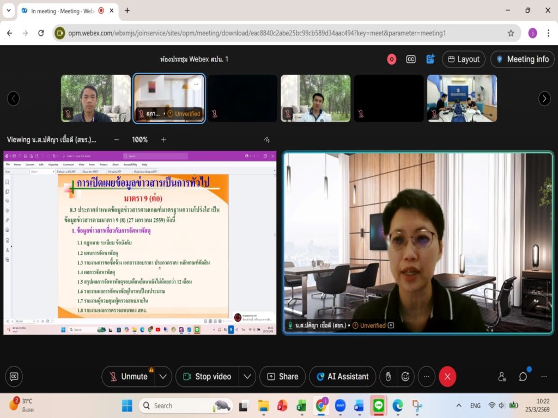This screenshot has height=418, width=558.
Task: Open Excel from the taskbar
Action: [302, 405]
